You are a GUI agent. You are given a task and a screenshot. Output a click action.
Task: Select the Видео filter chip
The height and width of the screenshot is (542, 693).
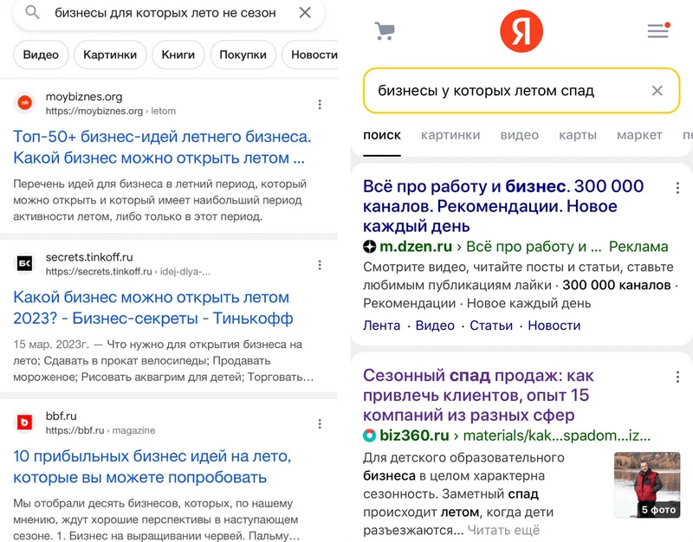[x=41, y=55]
